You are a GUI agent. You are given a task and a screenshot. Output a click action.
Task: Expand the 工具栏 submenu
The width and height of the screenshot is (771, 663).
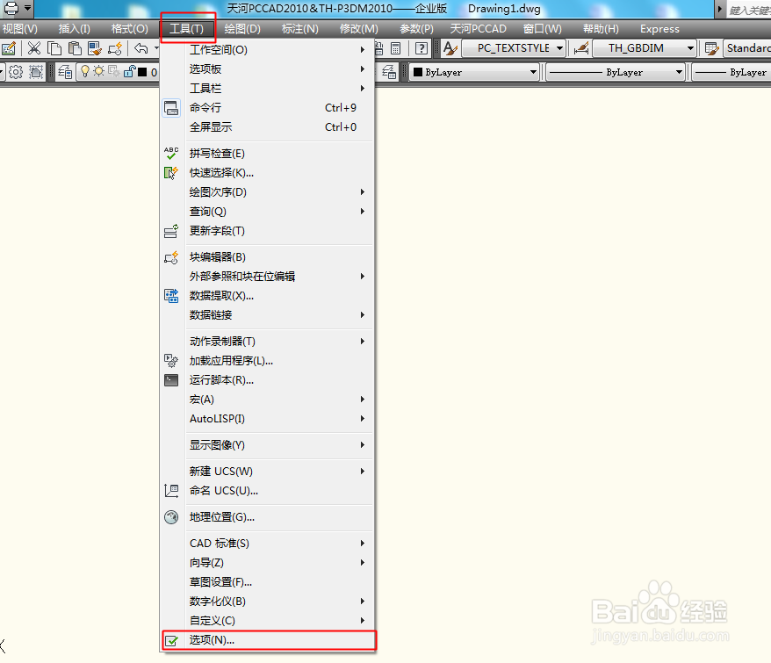(x=268, y=89)
